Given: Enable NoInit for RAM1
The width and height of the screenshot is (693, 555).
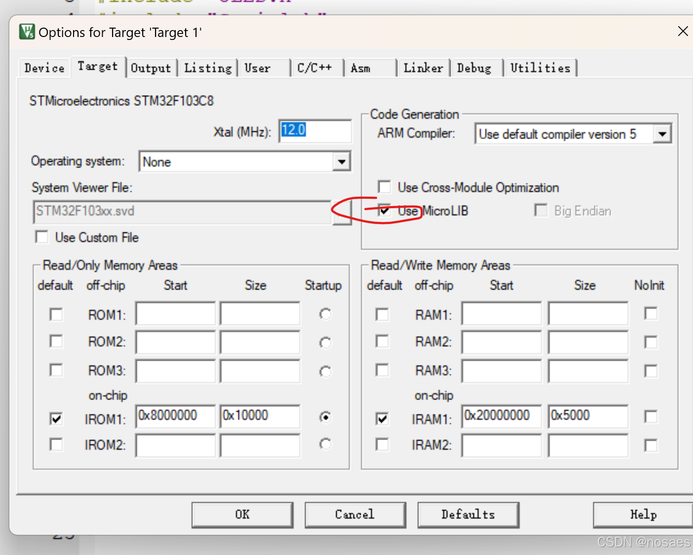Looking at the screenshot, I should pos(651,313).
